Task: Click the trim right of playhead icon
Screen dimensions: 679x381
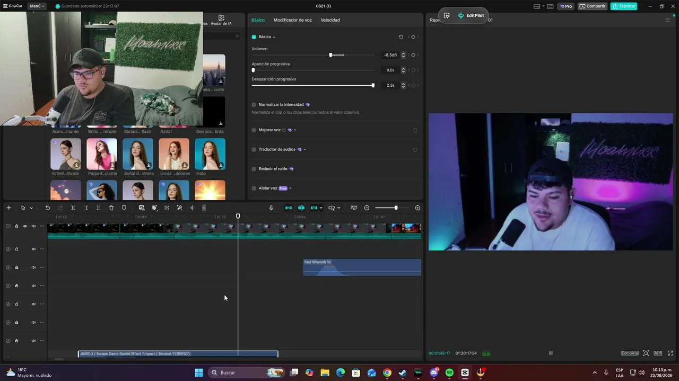Action: coord(99,208)
